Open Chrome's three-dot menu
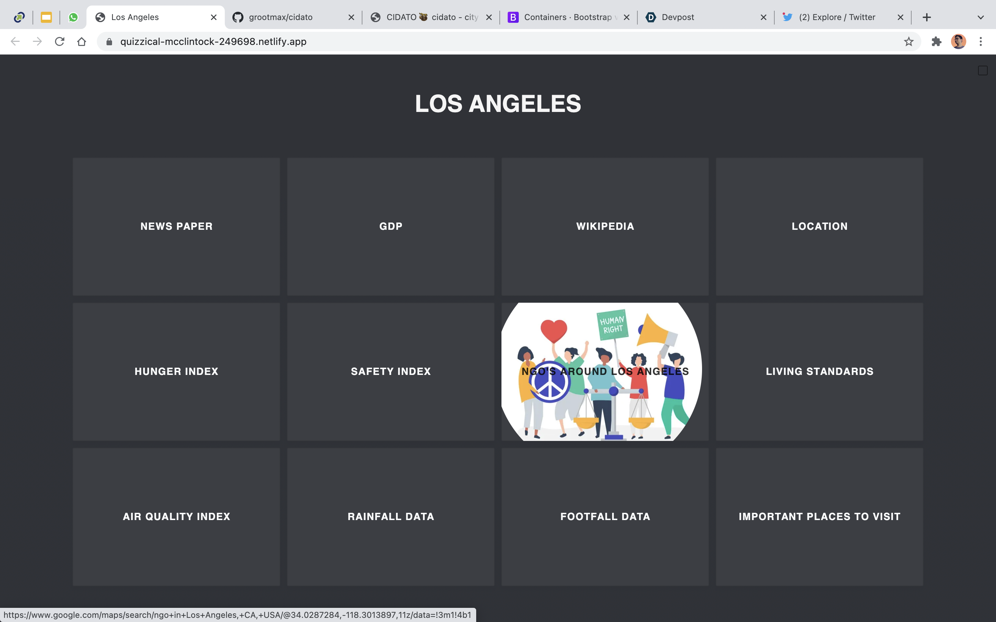Image resolution: width=996 pixels, height=622 pixels. [981, 41]
